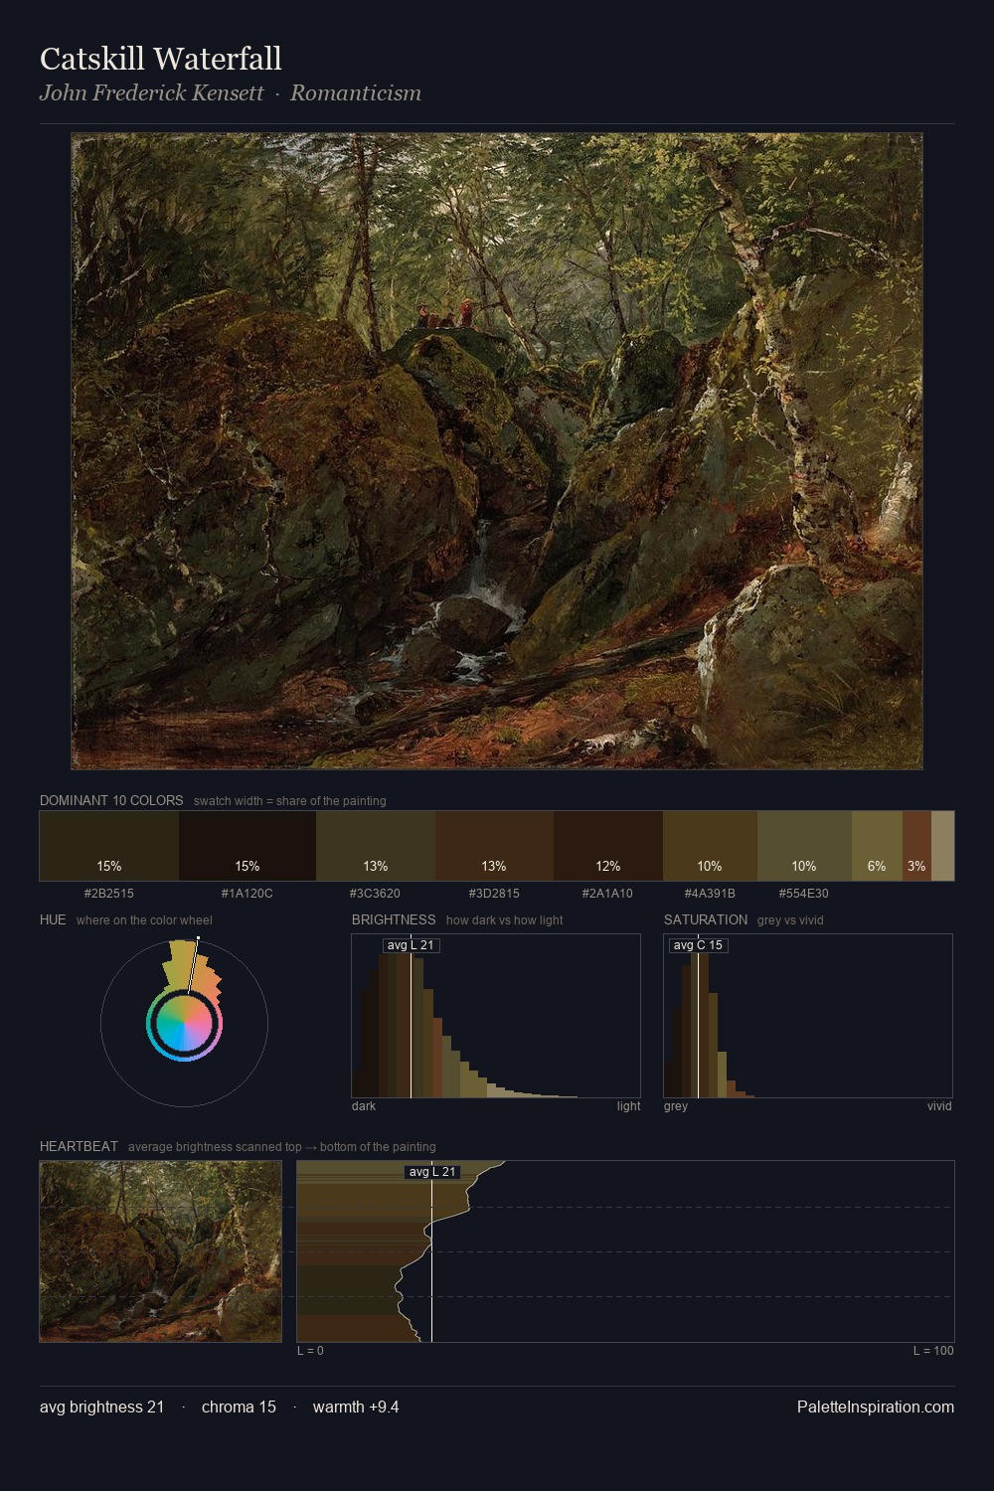Click the 'L = 0' axis label
The width and height of the screenshot is (994, 1491).
tap(310, 1351)
